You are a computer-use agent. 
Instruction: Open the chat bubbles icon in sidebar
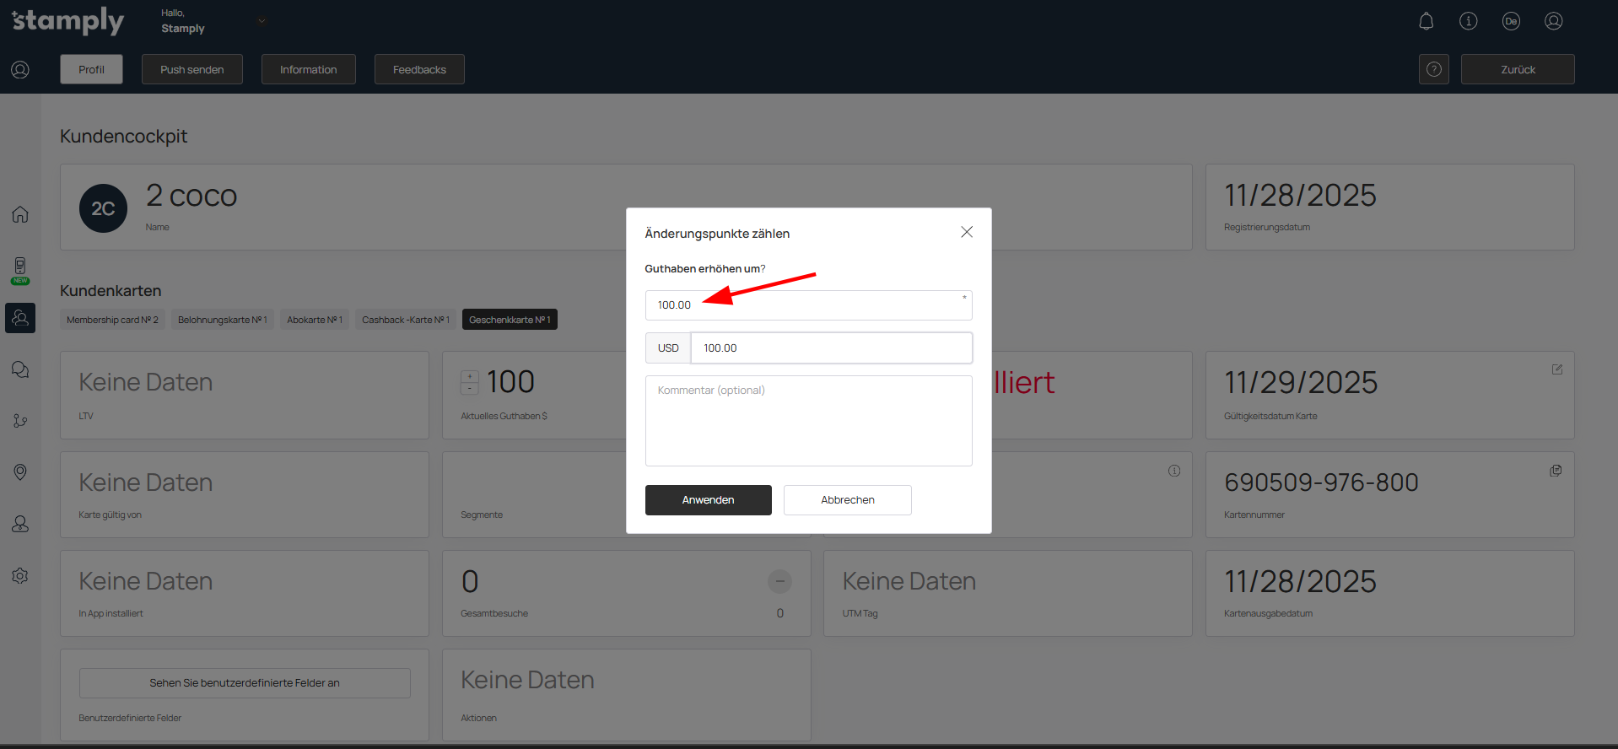20,369
